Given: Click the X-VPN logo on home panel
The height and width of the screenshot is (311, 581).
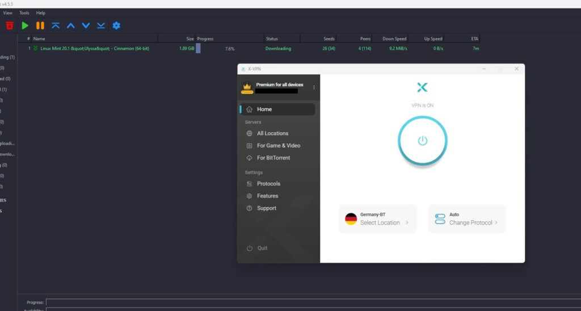Looking at the screenshot, I should point(422,87).
